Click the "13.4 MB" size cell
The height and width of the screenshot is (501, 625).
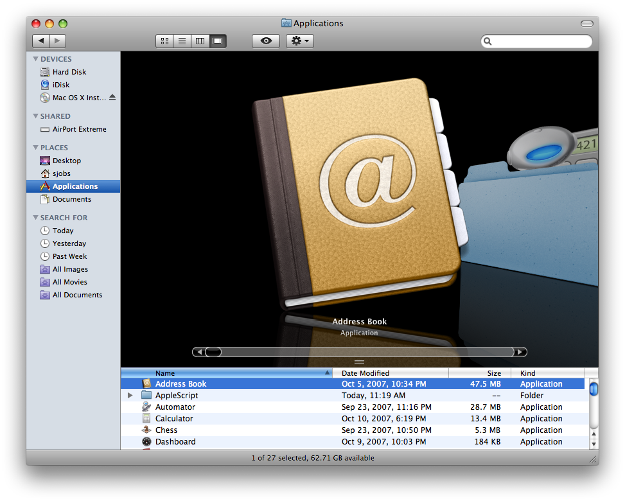pos(485,419)
